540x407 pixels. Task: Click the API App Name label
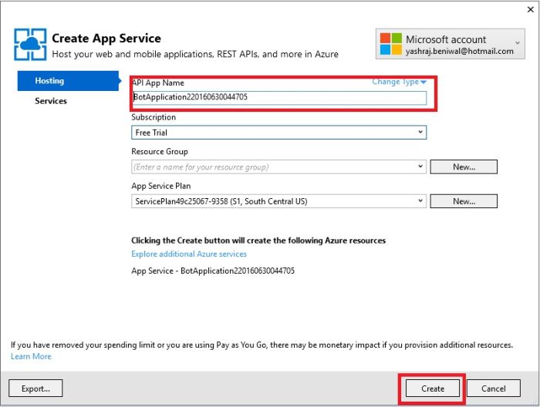pyautogui.click(x=158, y=83)
